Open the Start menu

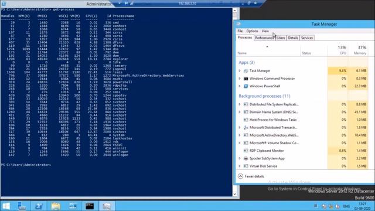[6, 206]
